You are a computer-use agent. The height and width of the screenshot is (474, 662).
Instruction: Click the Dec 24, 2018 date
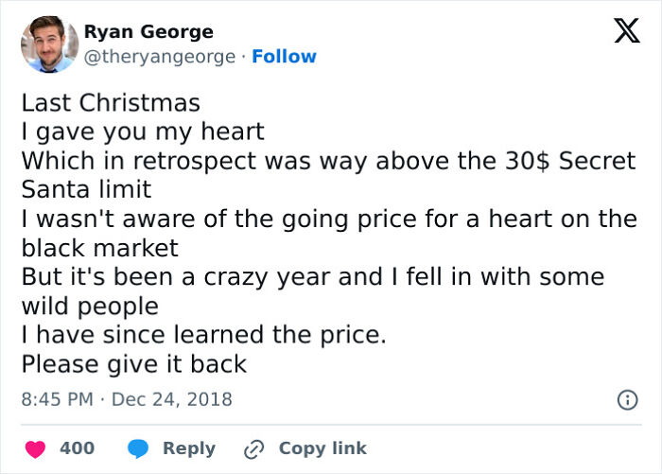[171, 399]
